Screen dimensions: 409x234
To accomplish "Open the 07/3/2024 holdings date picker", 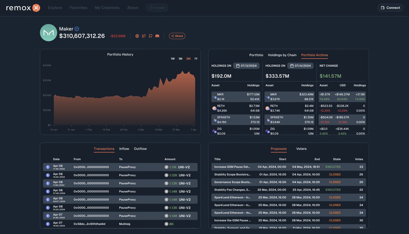I will (x=247, y=66).
